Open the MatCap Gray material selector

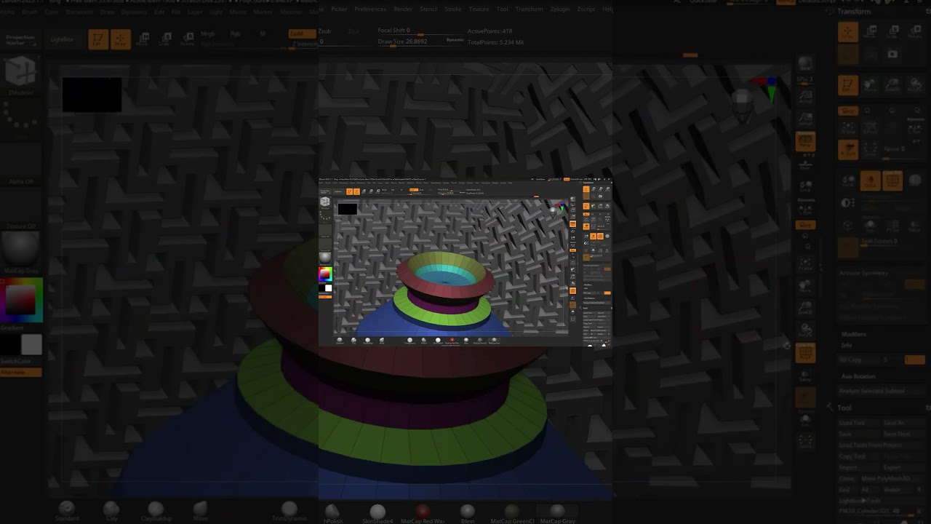coord(20,253)
